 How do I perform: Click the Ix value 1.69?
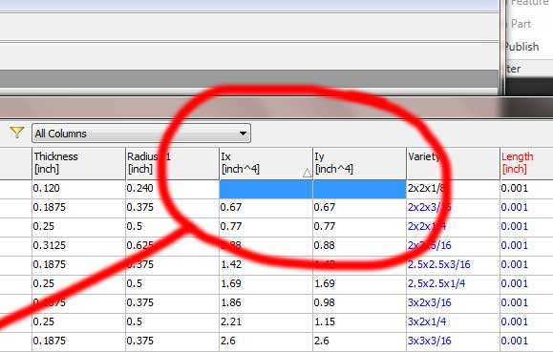click(x=266, y=284)
